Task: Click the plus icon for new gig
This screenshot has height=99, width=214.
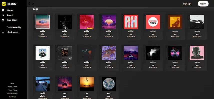Action: (3, 27)
